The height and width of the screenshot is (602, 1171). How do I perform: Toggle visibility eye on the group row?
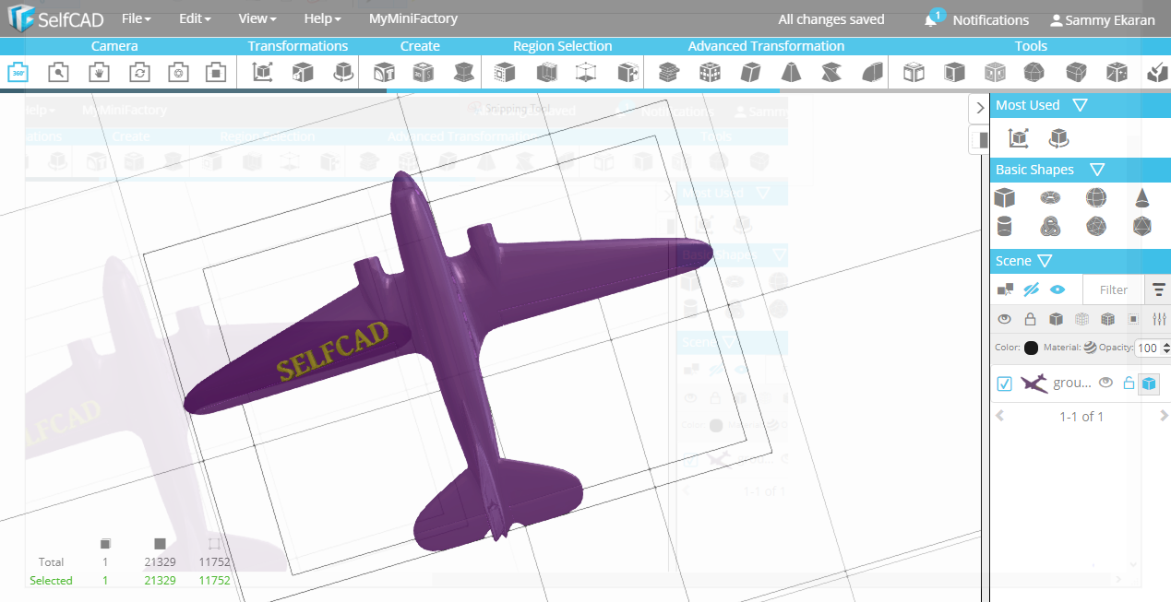click(1105, 383)
